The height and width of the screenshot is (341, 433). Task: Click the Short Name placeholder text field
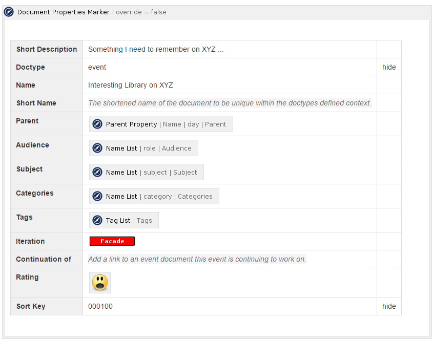tap(230, 103)
